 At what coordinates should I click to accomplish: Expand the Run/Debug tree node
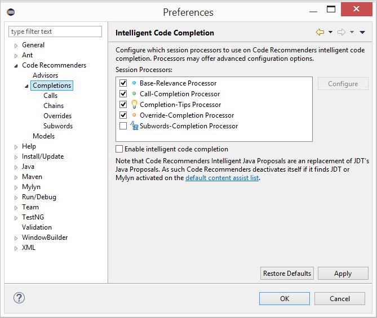tap(16, 198)
